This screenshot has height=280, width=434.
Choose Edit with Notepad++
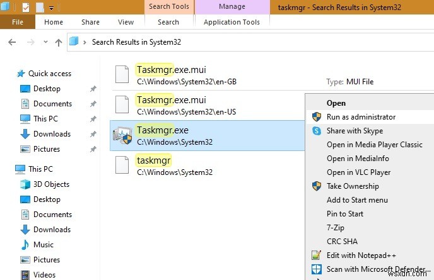(x=361, y=255)
